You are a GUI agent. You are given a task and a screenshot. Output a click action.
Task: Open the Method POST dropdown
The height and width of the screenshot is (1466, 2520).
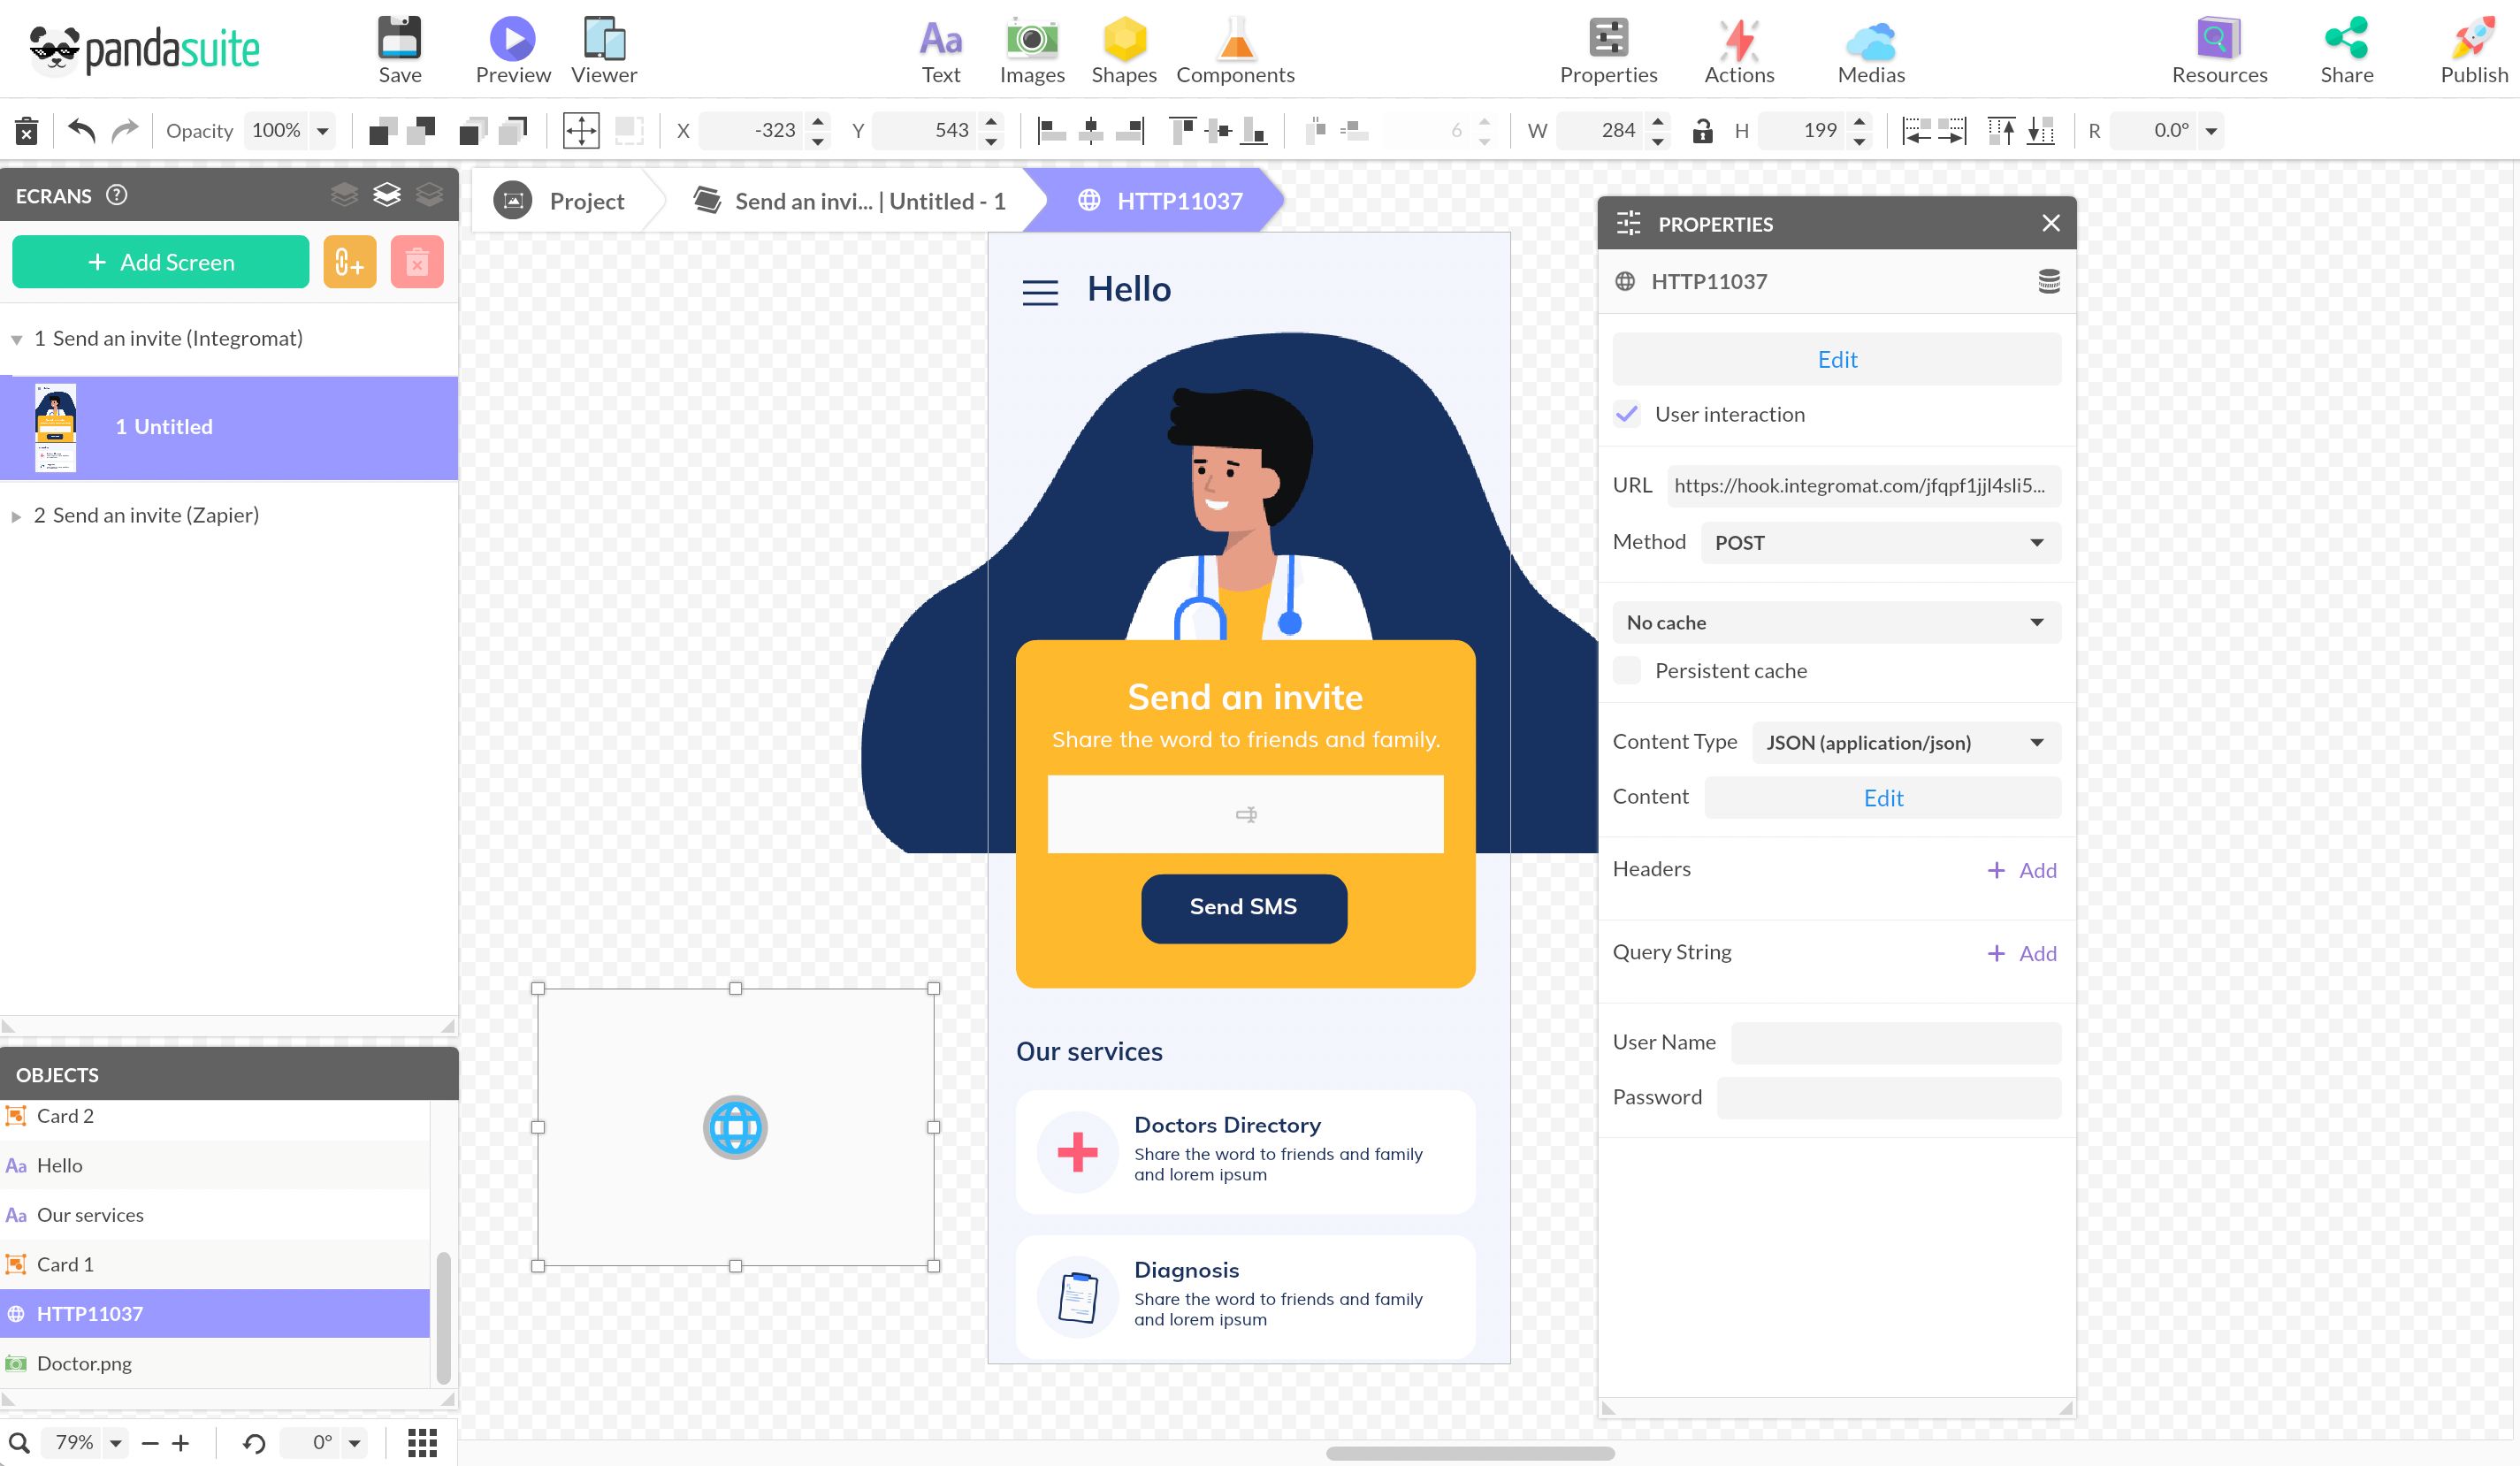pyautogui.click(x=1880, y=543)
